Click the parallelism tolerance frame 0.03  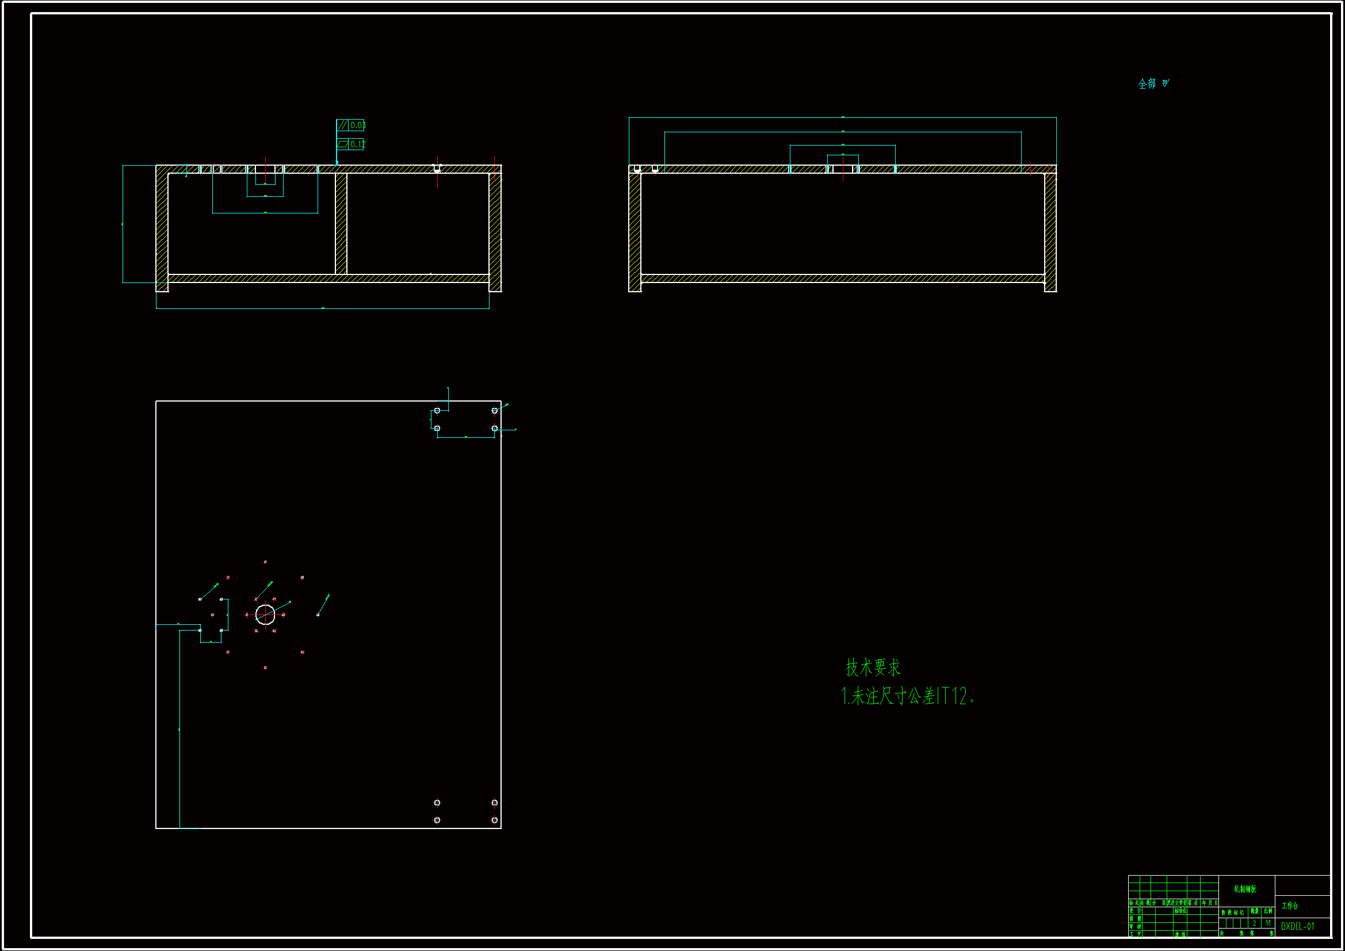point(351,125)
